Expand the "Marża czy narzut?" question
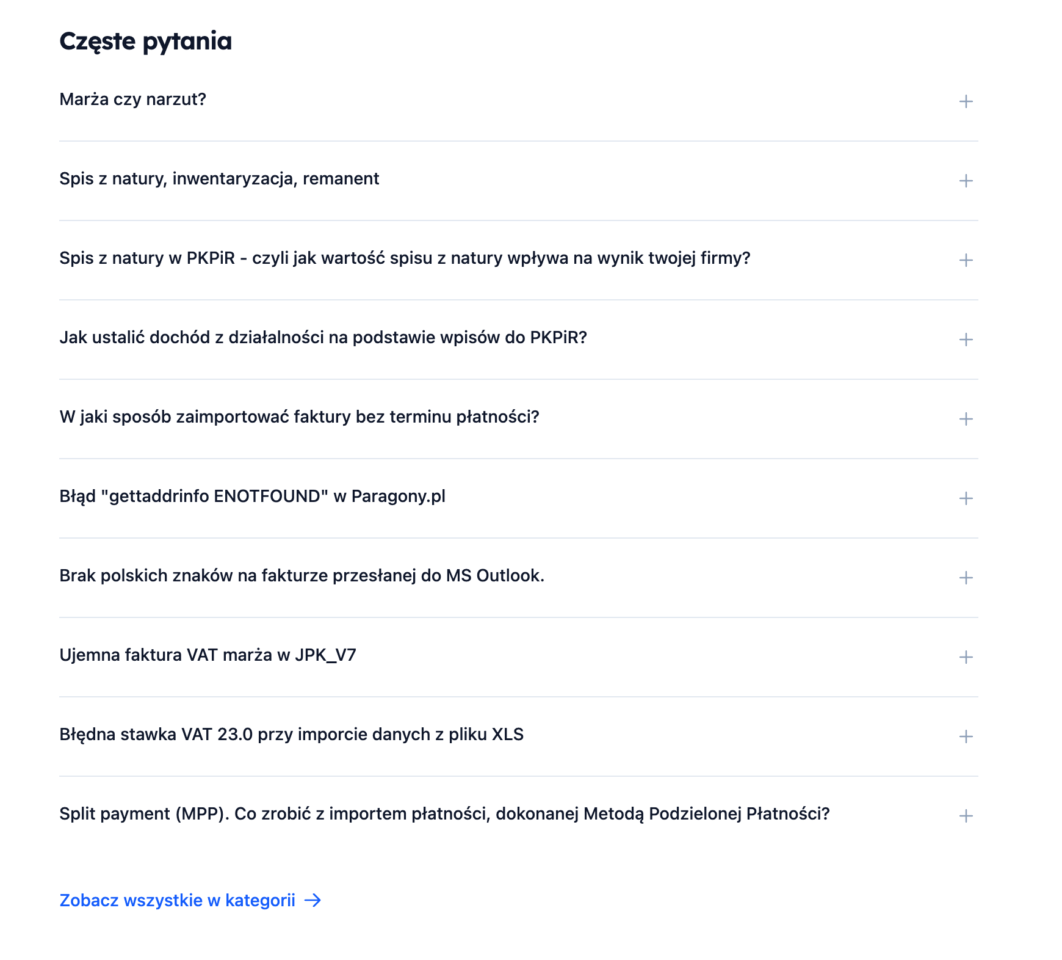 [965, 102]
